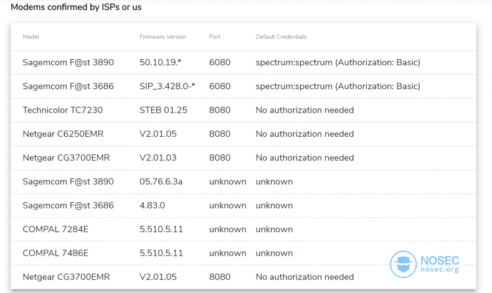Select unknown port in firmware 4.83.0 row
This screenshot has width=492, height=293.
228,205
